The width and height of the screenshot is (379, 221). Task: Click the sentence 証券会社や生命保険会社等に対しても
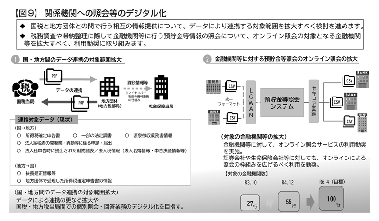(294, 161)
